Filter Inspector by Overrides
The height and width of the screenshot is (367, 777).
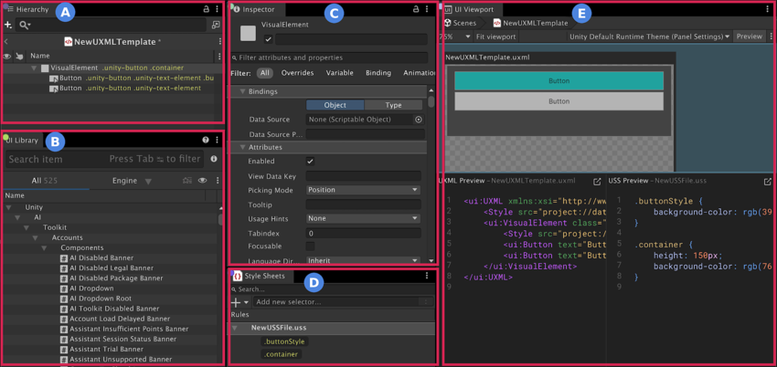click(x=297, y=73)
